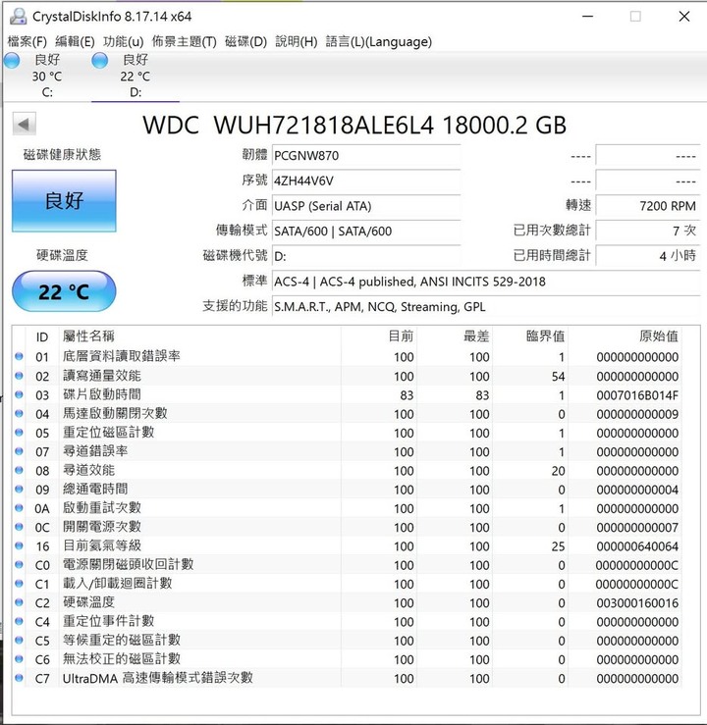Click threshold value 54 in throughput row
Viewport: 707px width, 725px height.
558,377
